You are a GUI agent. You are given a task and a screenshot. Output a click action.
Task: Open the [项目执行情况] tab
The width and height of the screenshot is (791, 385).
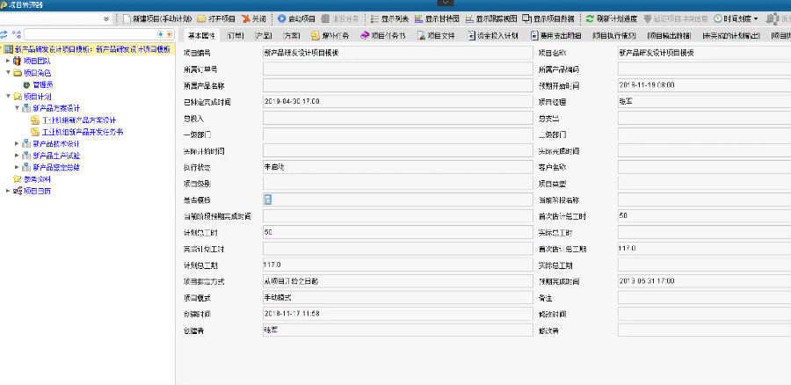(614, 36)
